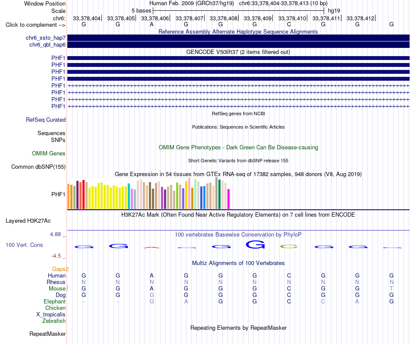Click the '5 bases' scale bar text
The image size is (410, 344).
coord(141,11)
